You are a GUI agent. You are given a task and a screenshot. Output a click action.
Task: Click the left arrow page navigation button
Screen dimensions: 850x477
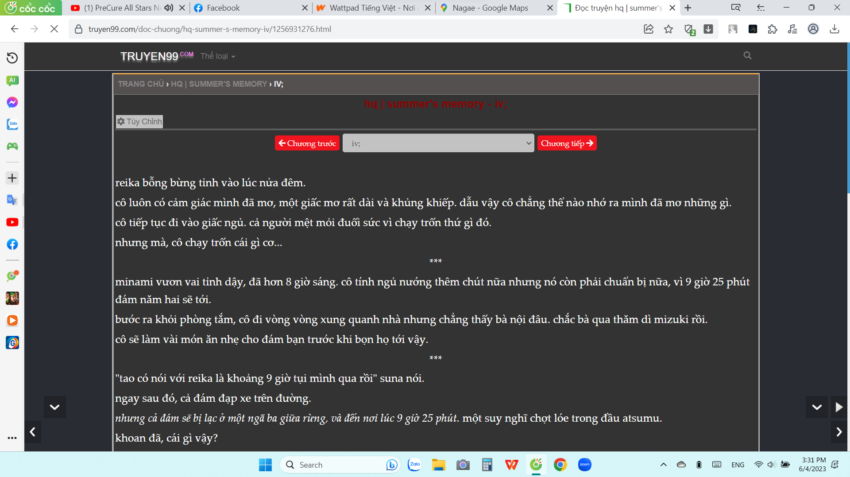pyautogui.click(x=33, y=432)
